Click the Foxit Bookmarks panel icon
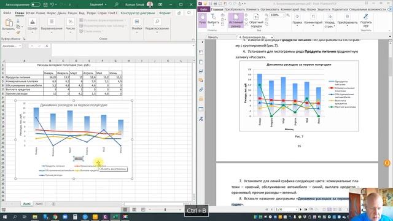 pyautogui.click(x=201, y=52)
